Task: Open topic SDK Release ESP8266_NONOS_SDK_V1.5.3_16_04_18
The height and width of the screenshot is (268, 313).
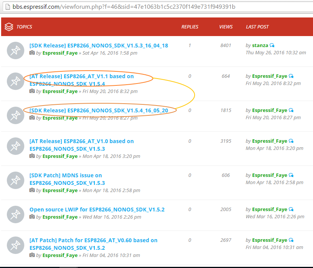Action: (x=99, y=46)
